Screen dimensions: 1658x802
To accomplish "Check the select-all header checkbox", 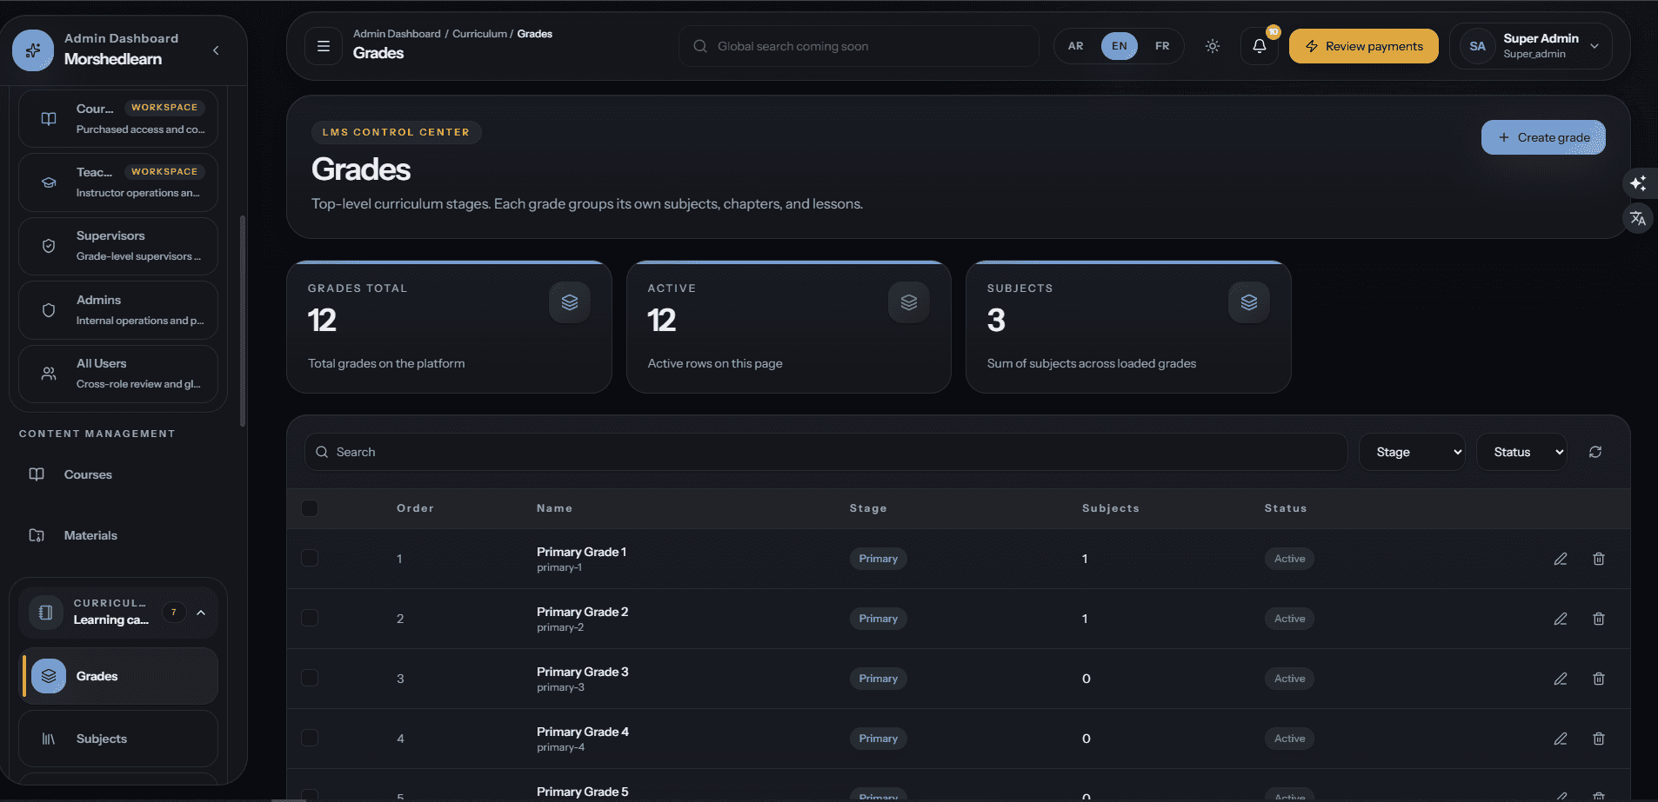I will 310,508.
